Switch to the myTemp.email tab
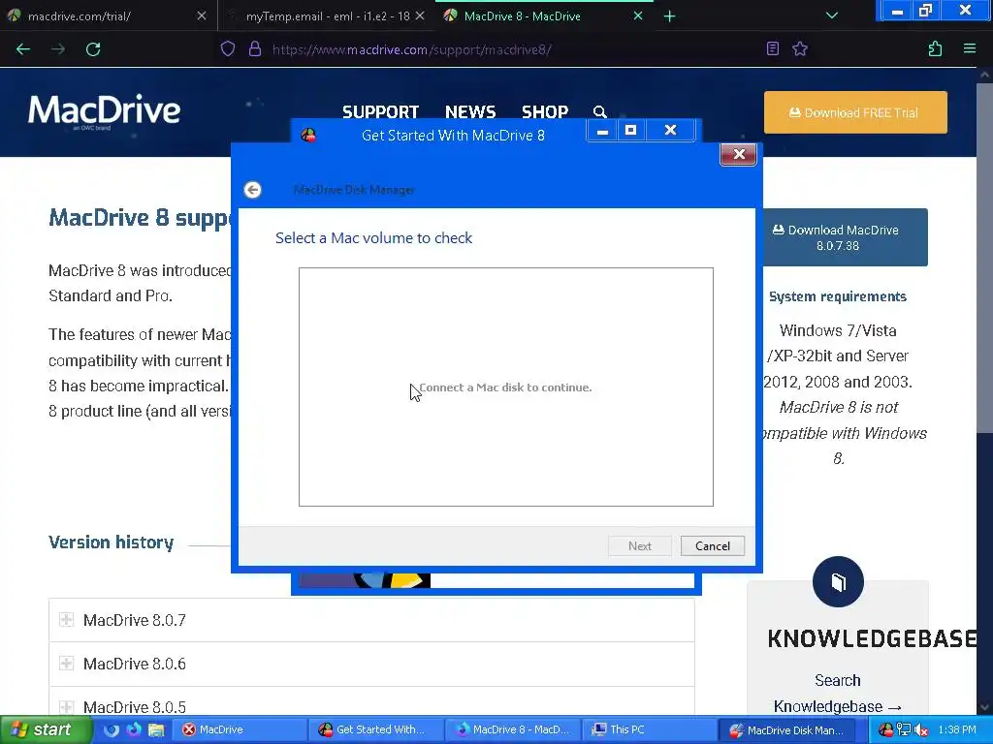The width and height of the screenshot is (993, 744). [x=328, y=16]
